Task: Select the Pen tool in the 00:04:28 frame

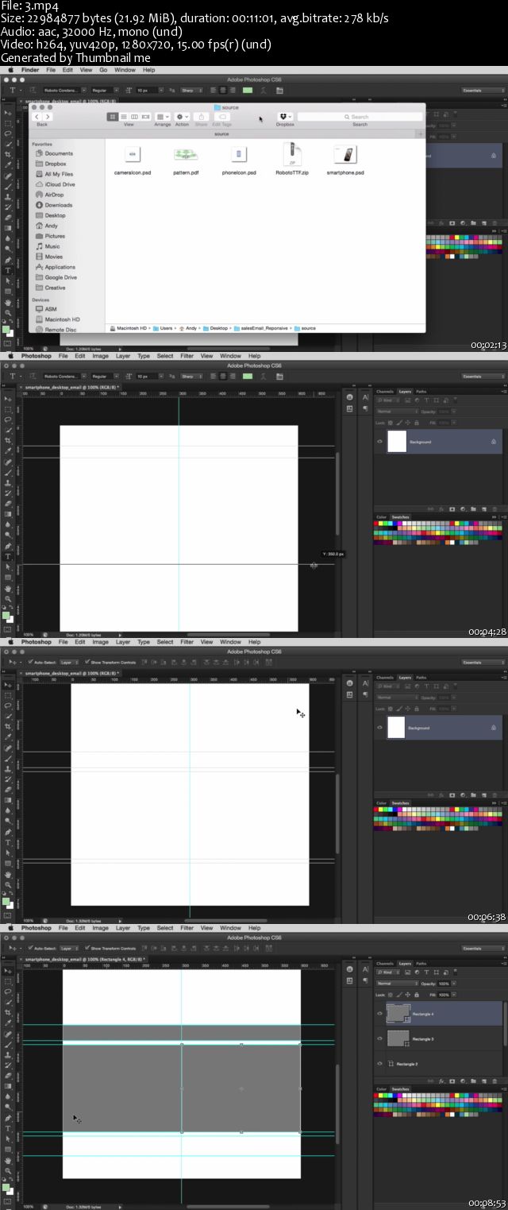Action: coord(8,544)
